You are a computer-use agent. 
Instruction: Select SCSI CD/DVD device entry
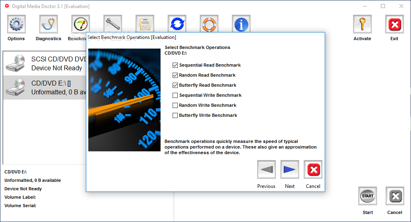[45, 63]
